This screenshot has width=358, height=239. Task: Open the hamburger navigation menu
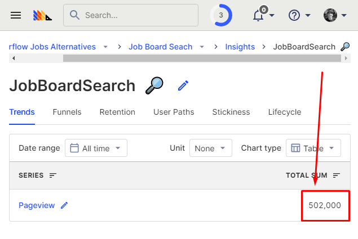tap(16, 15)
